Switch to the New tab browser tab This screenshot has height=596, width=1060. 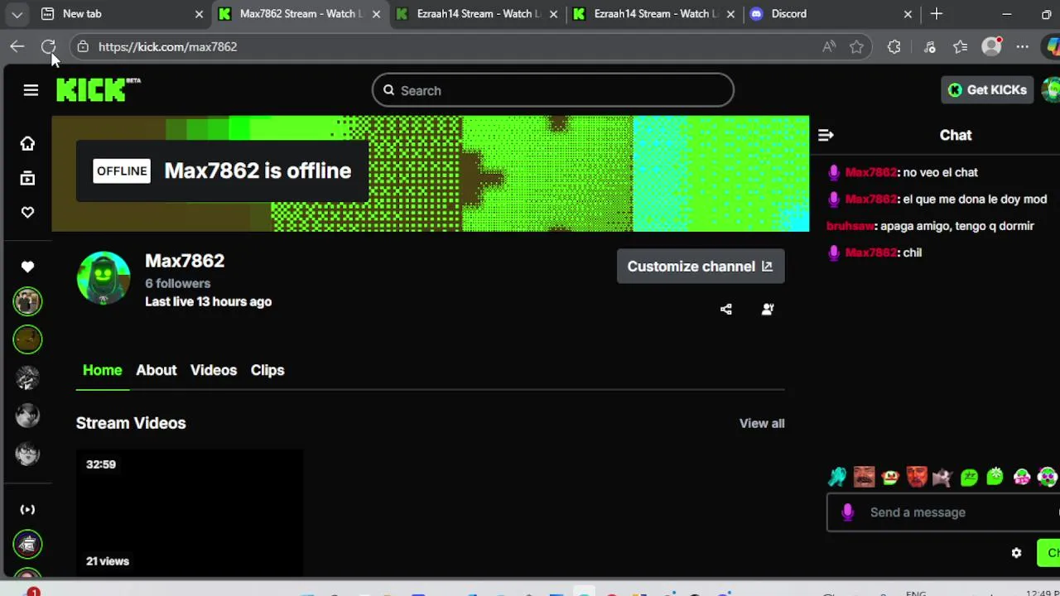(x=121, y=14)
